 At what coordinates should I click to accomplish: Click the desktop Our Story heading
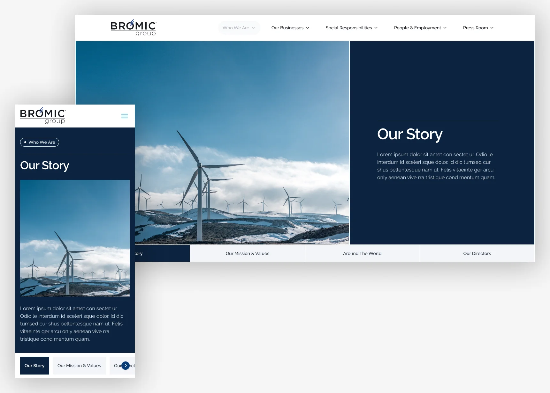click(410, 134)
